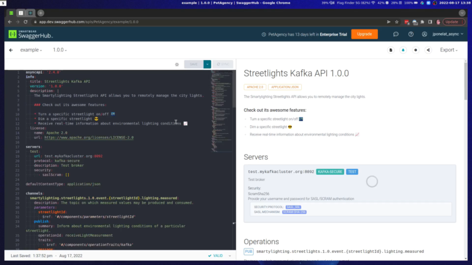Click the browser address bar URL
The width and height of the screenshot is (472, 265).
coord(88,22)
